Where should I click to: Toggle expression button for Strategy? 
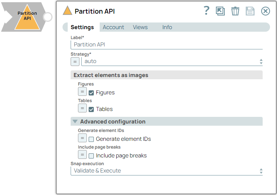point(75,62)
